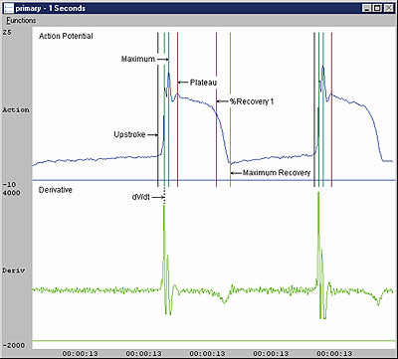Click the Action Potential waveform title
The image size is (398, 359).
pyautogui.click(x=66, y=36)
